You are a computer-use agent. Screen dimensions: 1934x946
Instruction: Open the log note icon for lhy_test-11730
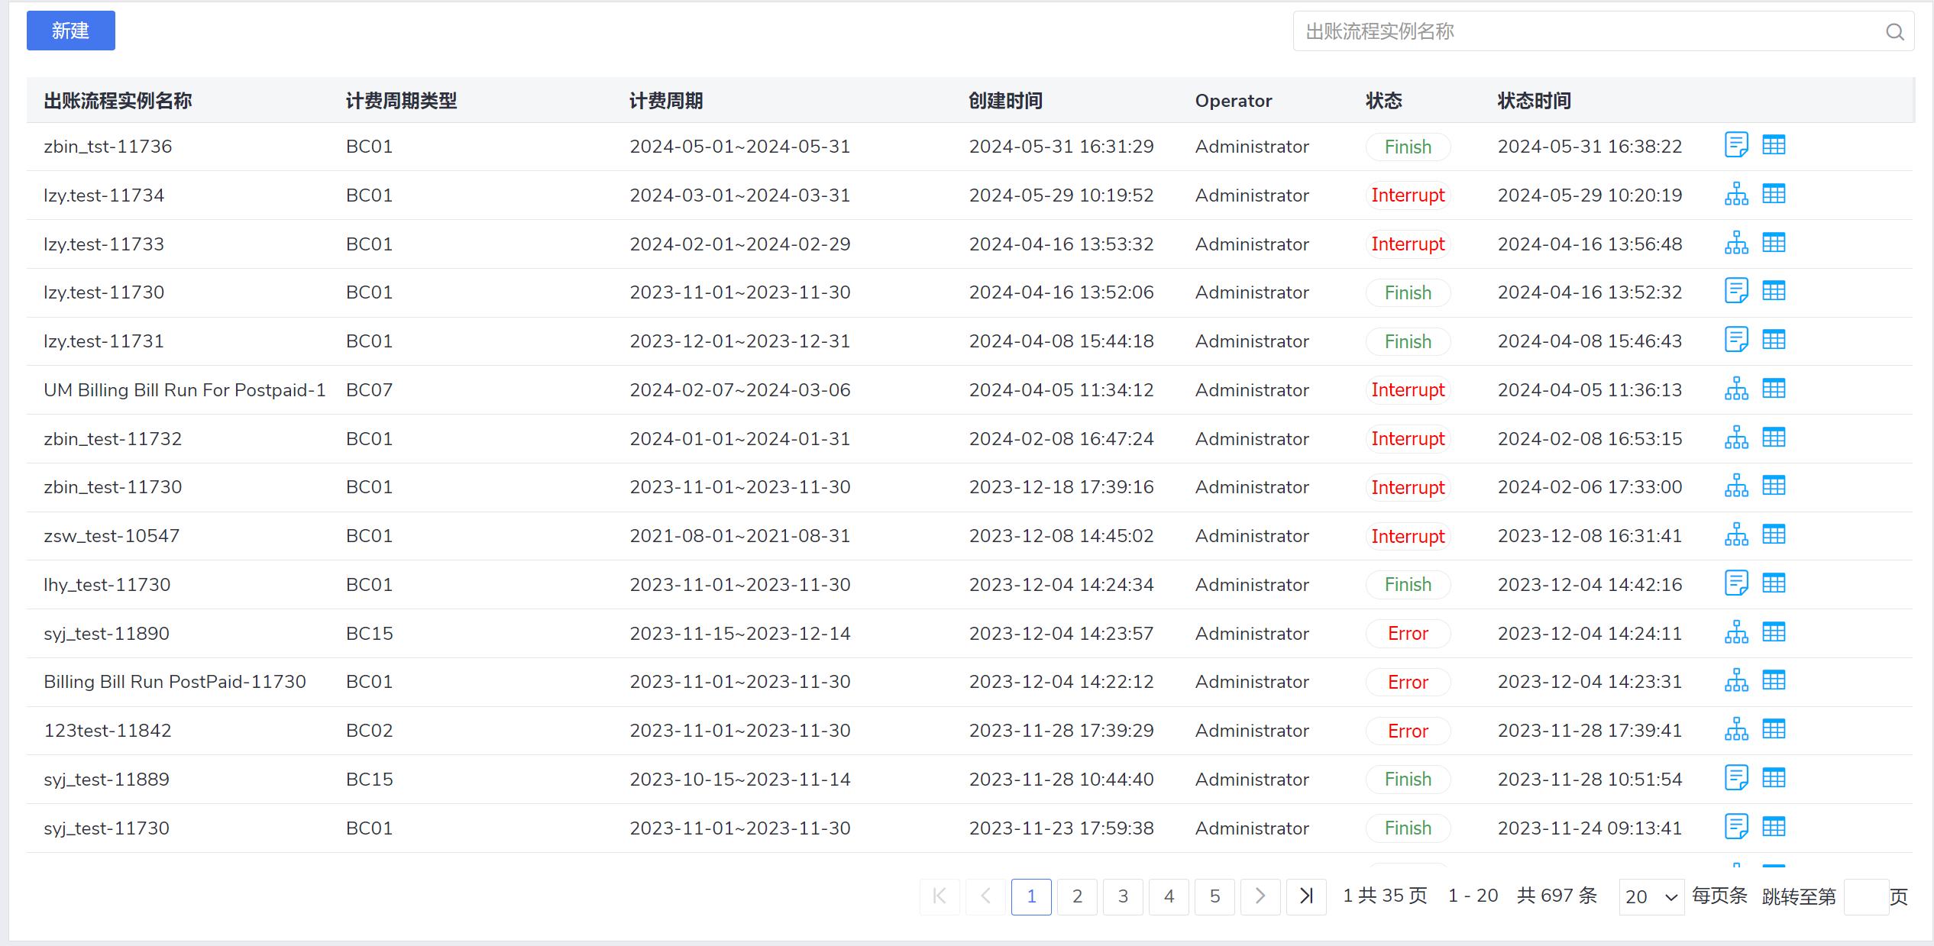pyautogui.click(x=1736, y=583)
